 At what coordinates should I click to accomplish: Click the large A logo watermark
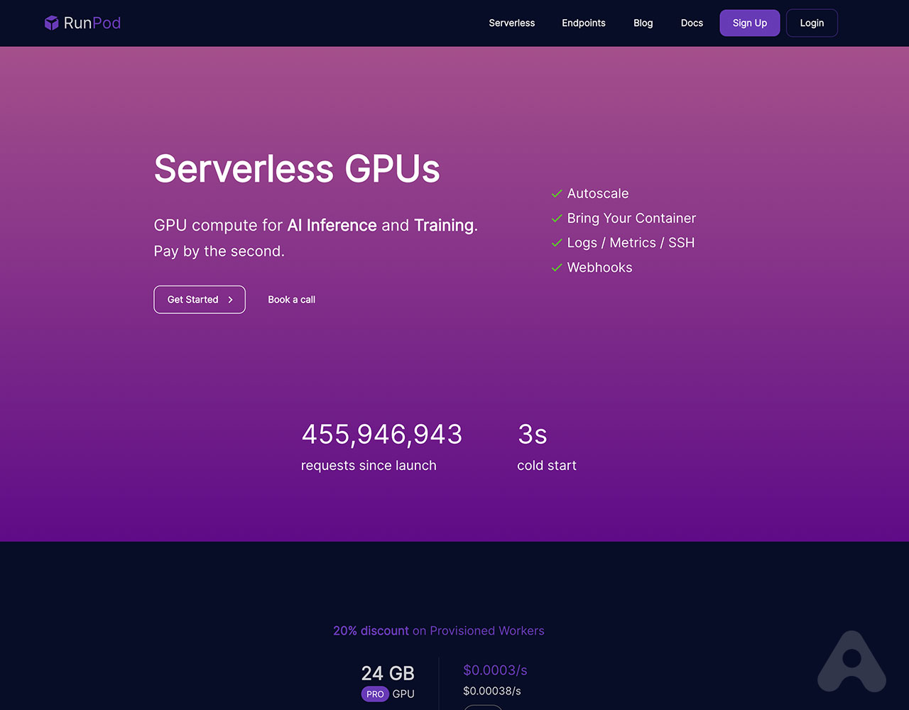pos(851,662)
